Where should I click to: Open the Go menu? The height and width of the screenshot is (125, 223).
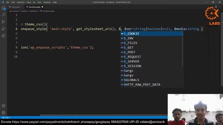pyautogui.click(x=34, y=2)
